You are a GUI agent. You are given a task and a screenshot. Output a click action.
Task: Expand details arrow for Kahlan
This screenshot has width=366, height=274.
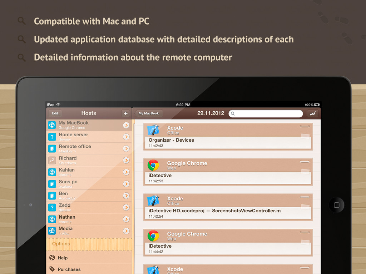126,172
